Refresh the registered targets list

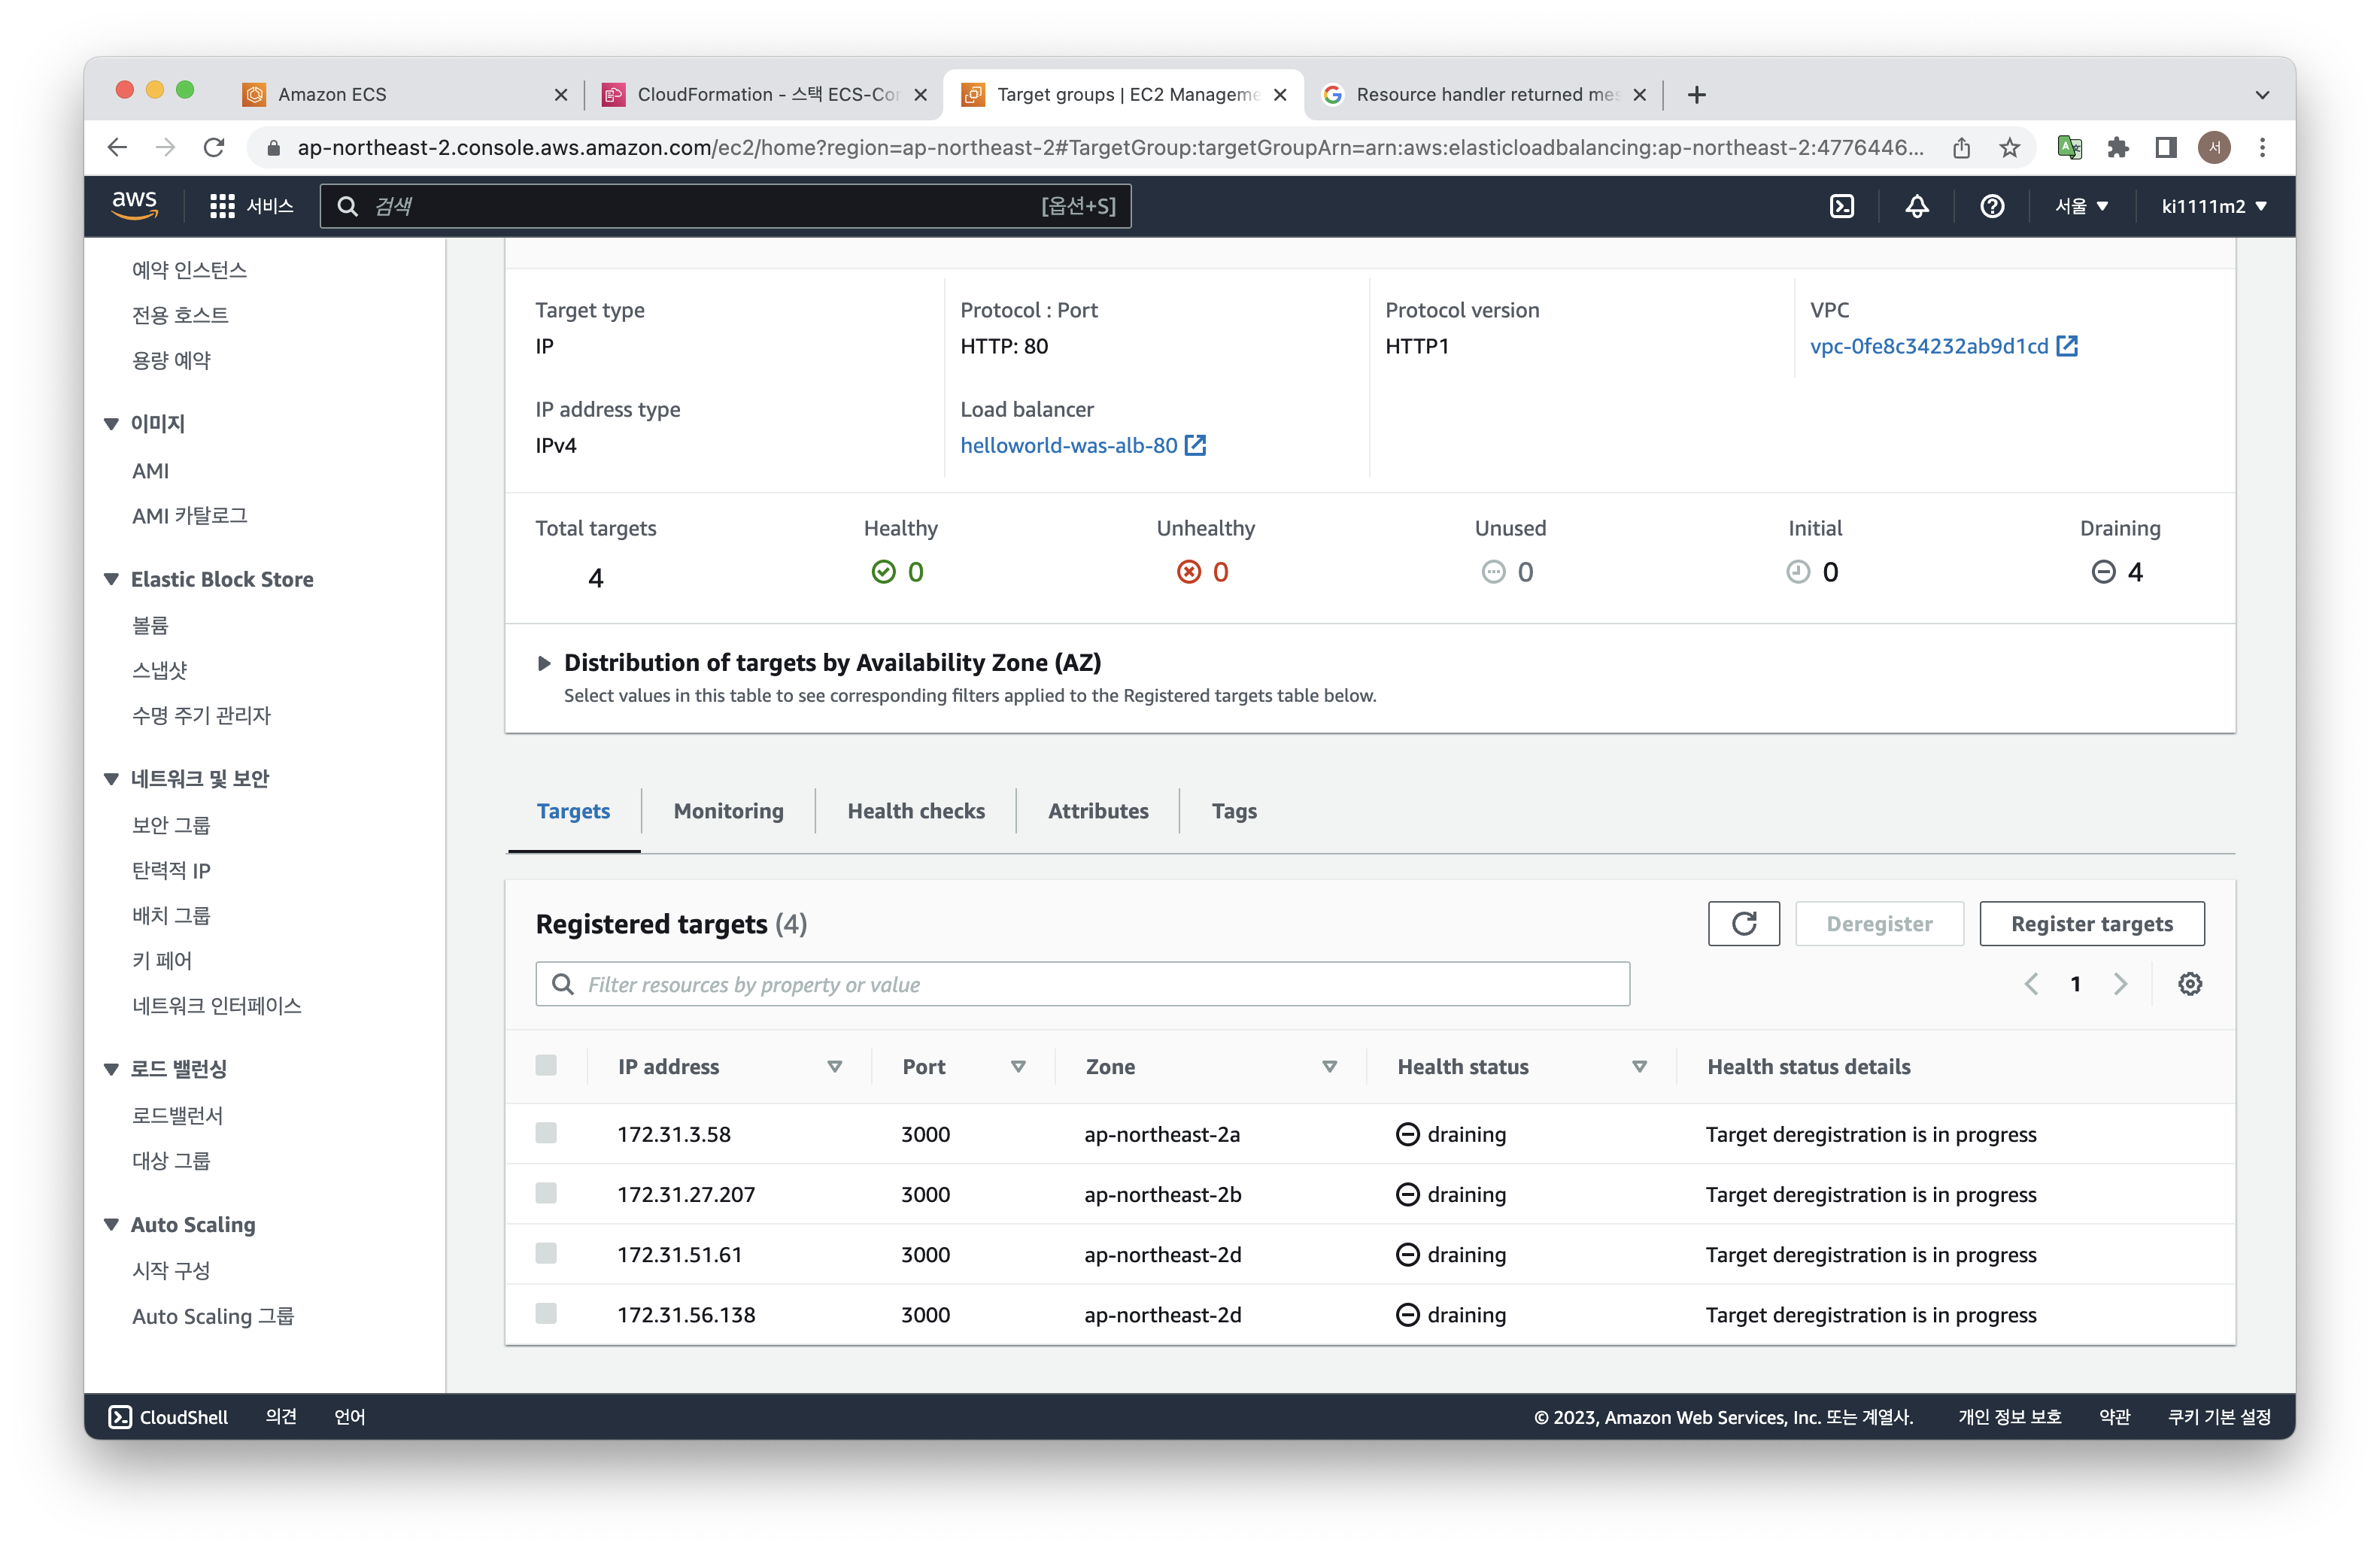1743,923
